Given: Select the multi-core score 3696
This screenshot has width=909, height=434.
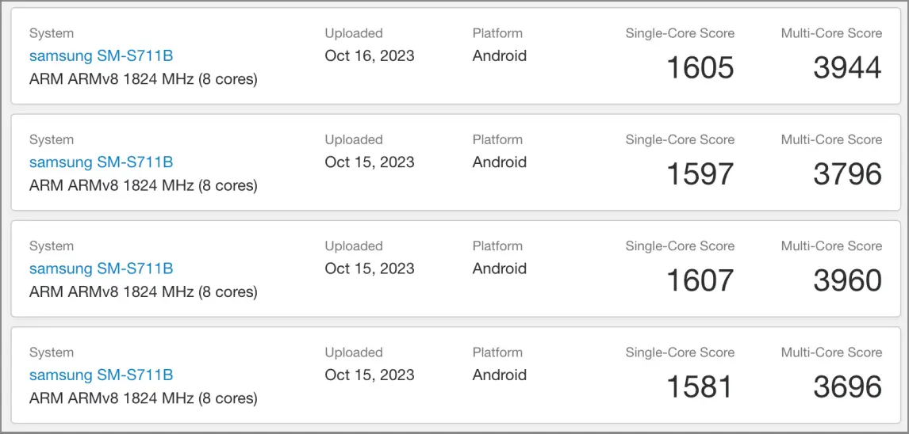Looking at the screenshot, I should point(848,387).
